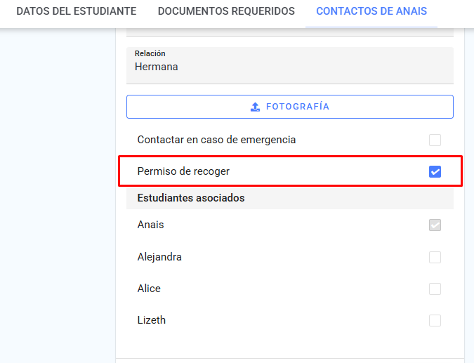Tick the Alice student checkbox
This screenshot has width=474, height=363.
[x=435, y=289]
